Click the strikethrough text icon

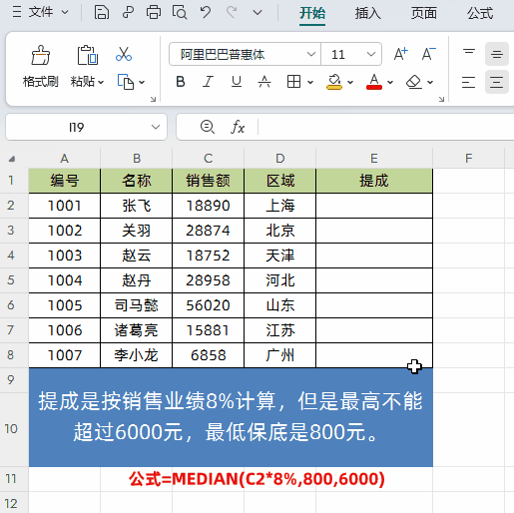264,82
